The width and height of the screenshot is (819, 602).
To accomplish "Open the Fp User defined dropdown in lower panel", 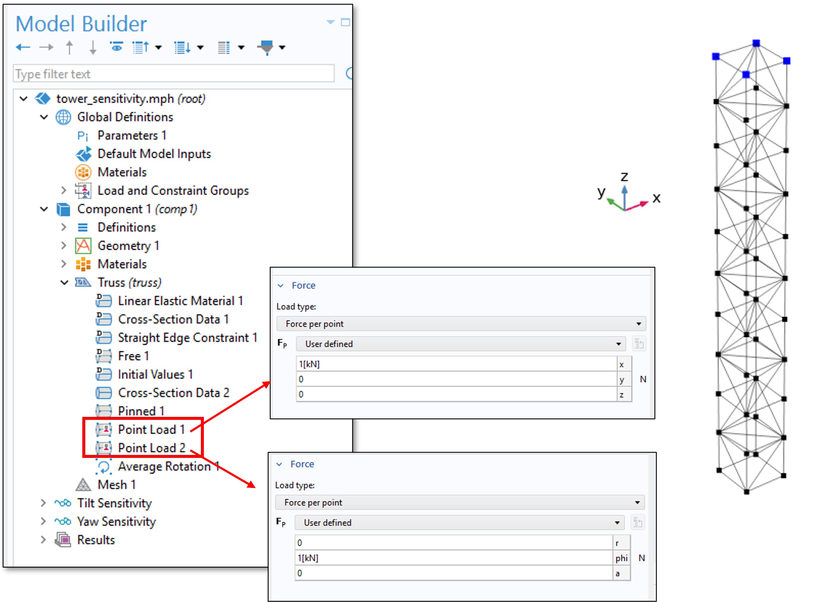I will click(x=459, y=523).
